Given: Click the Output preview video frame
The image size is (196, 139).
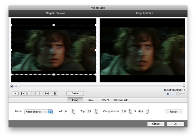Looking at the screenshot, I should pyautogui.click(x=142, y=50).
